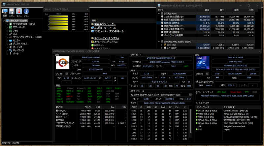Close the システムの概要 window
The image size is (264, 146).
tap(260, 51)
